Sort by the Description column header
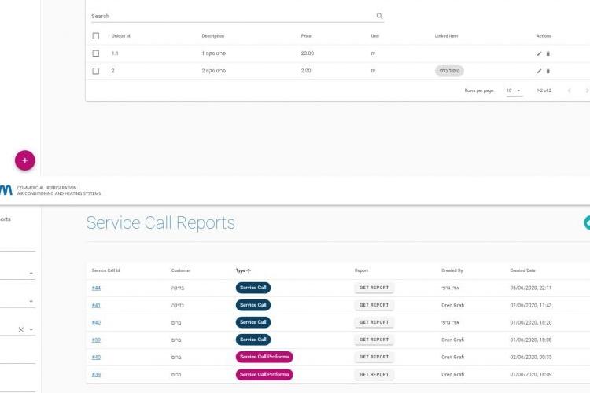590x393 pixels. (x=213, y=36)
